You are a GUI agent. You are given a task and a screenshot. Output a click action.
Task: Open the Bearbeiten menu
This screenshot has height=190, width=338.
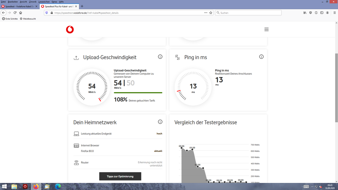click(13, 2)
